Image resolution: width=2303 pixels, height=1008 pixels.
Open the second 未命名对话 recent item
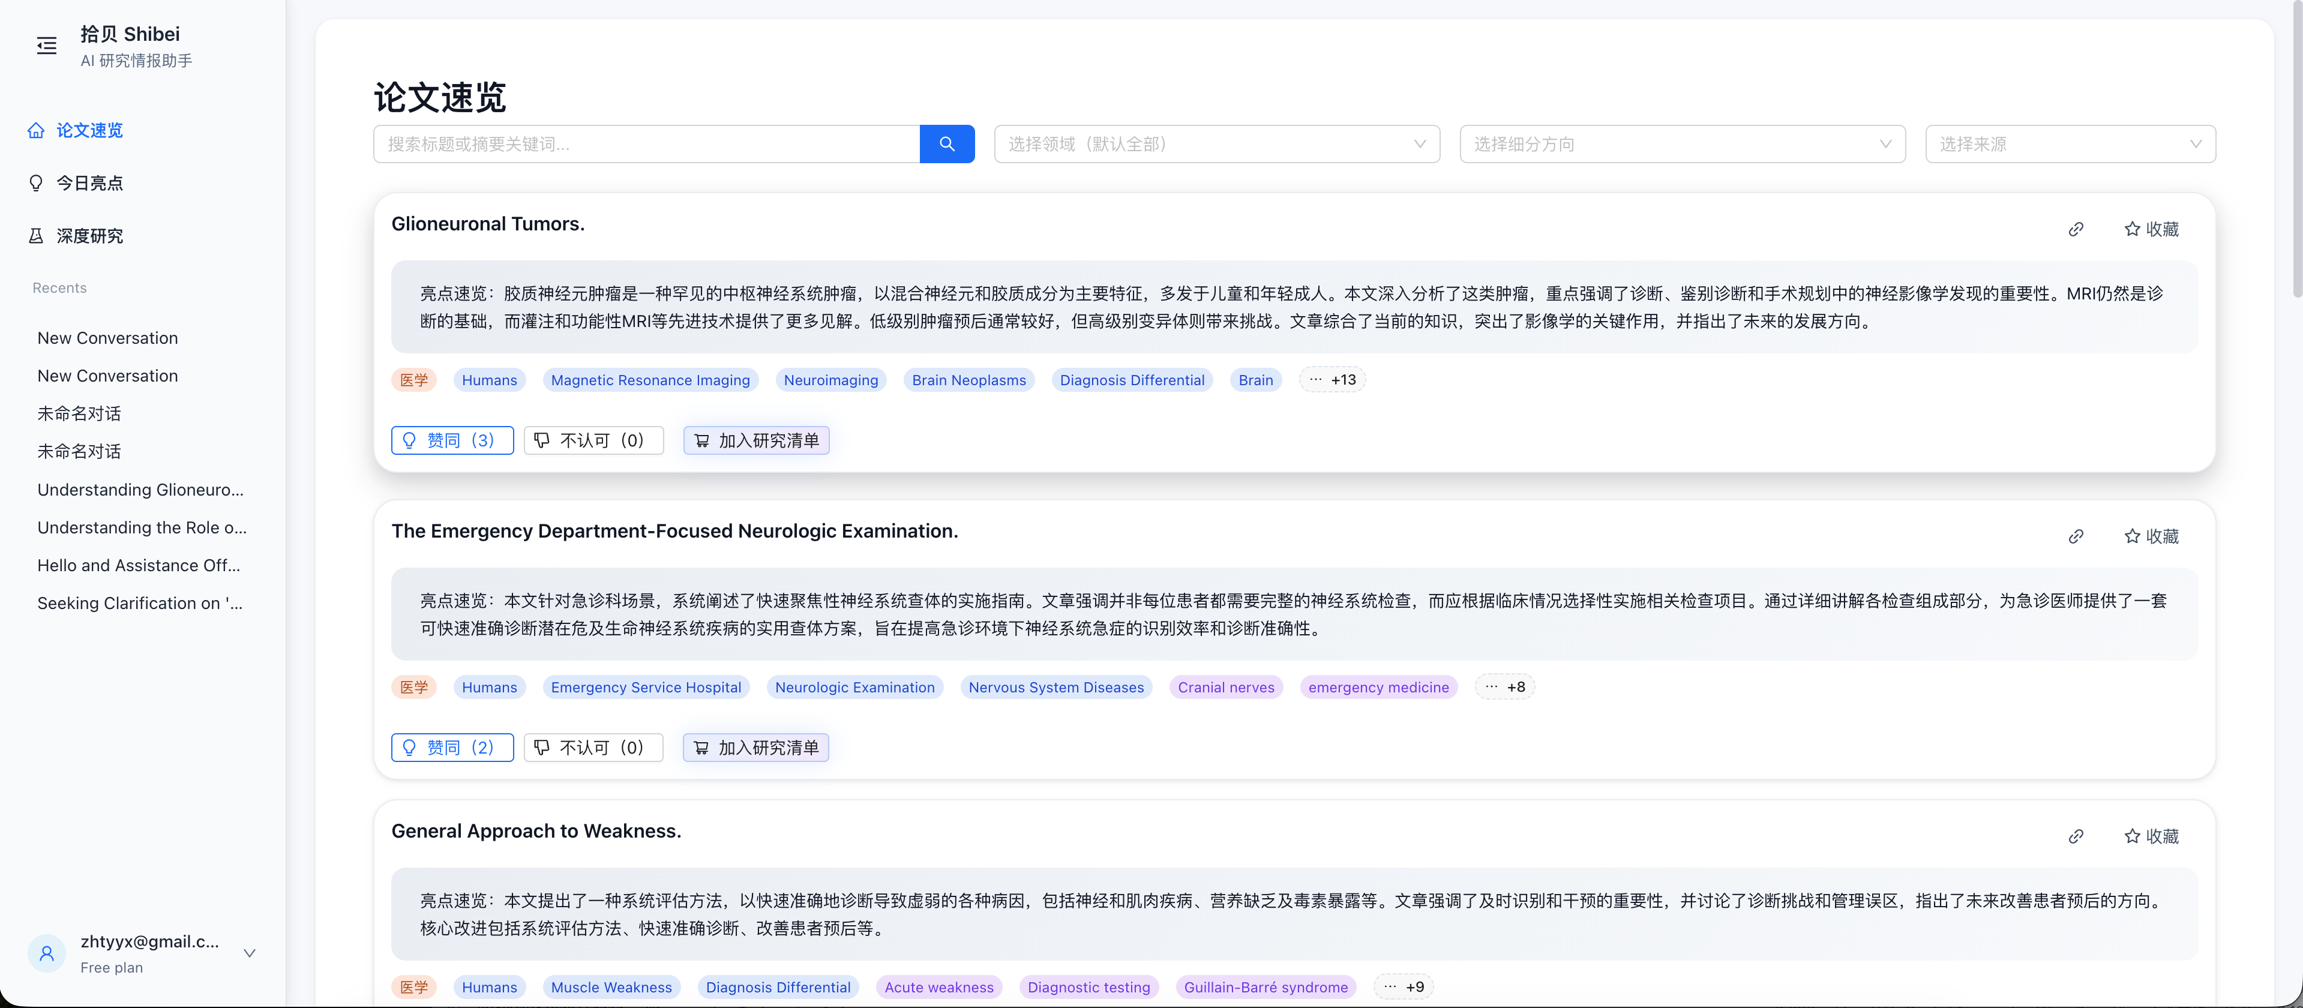tap(79, 451)
